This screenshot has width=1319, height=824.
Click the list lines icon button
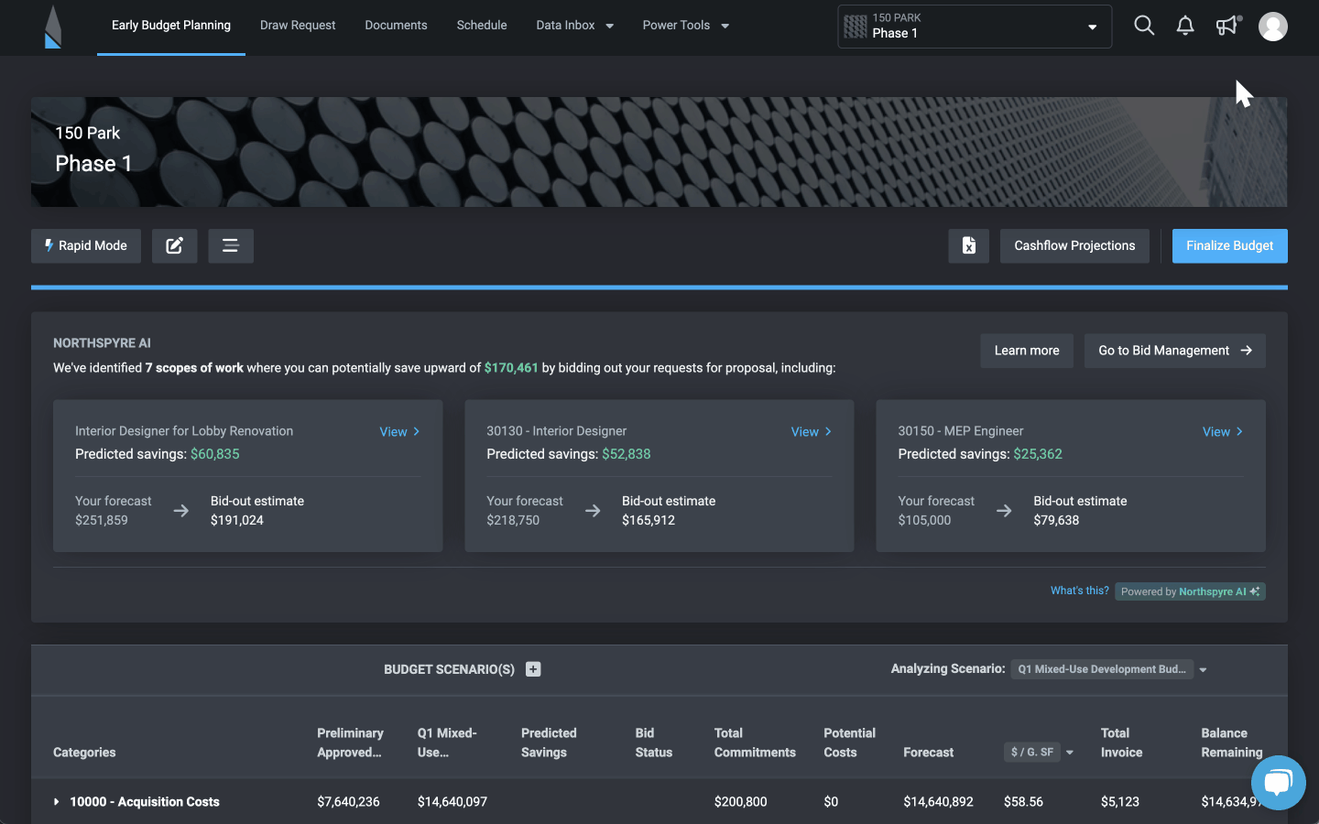(x=231, y=245)
